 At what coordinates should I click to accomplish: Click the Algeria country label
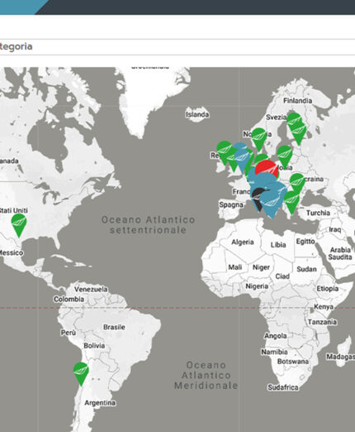point(243,242)
